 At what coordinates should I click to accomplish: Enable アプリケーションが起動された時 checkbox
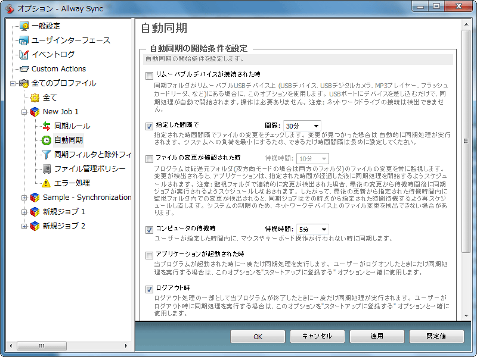[149, 255]
